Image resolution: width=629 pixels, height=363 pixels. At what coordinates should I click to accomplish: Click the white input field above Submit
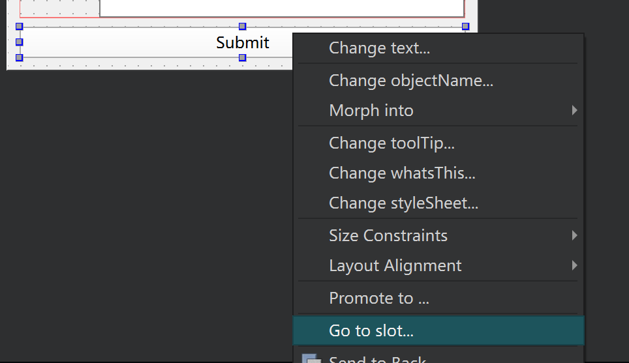pos(281,7)
